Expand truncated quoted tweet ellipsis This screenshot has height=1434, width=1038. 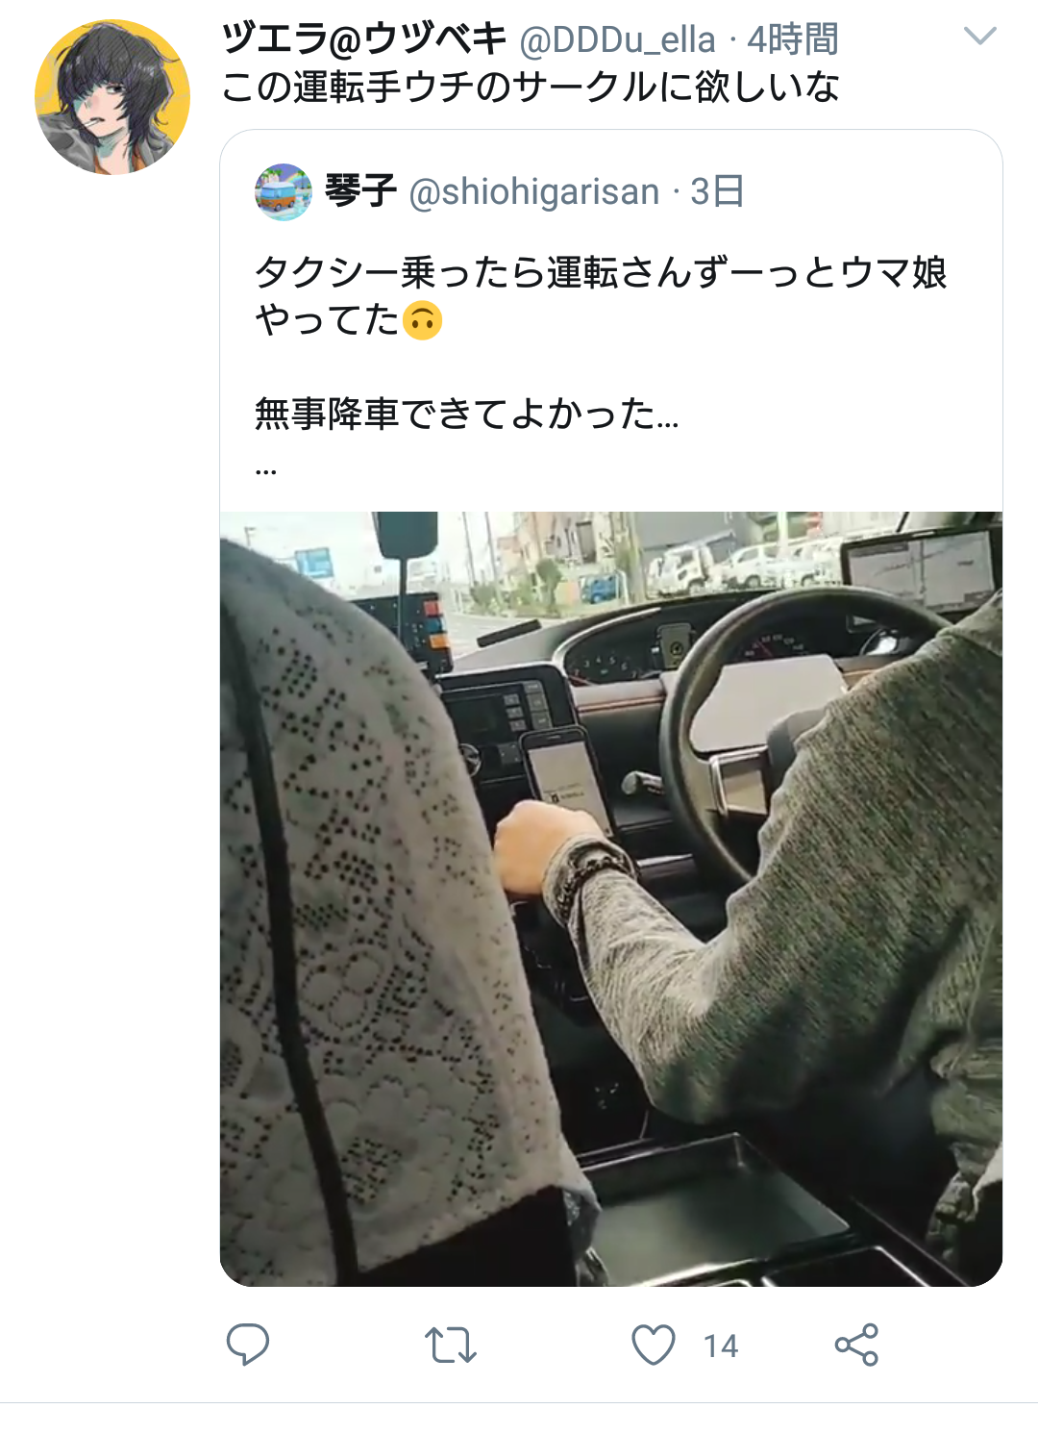tap(266, 471)
